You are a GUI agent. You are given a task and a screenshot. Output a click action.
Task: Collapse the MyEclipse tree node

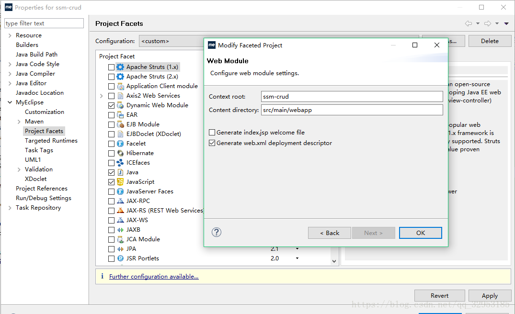click(10, 102)
